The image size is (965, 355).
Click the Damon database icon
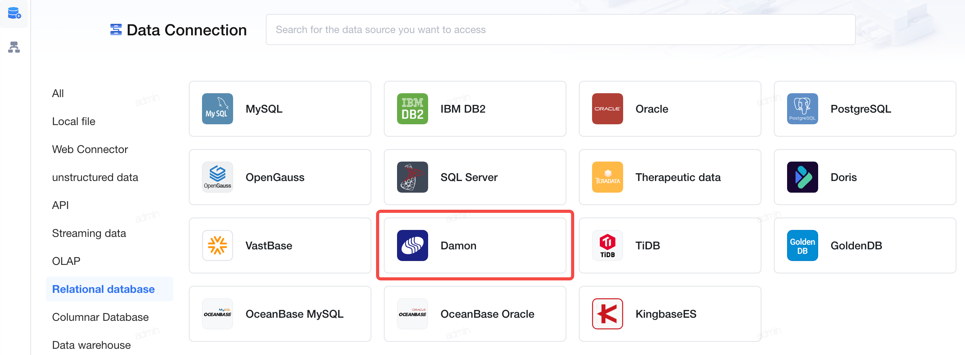coord(413,245)
